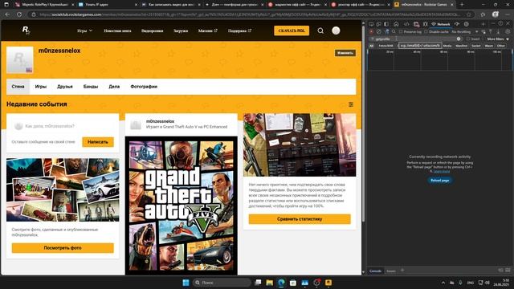Click the DevTools inspect element icon

(x=371, y=24)
